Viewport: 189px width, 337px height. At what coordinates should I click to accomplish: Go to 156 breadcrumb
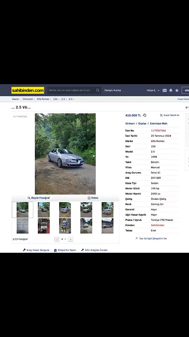pos(55,99)
